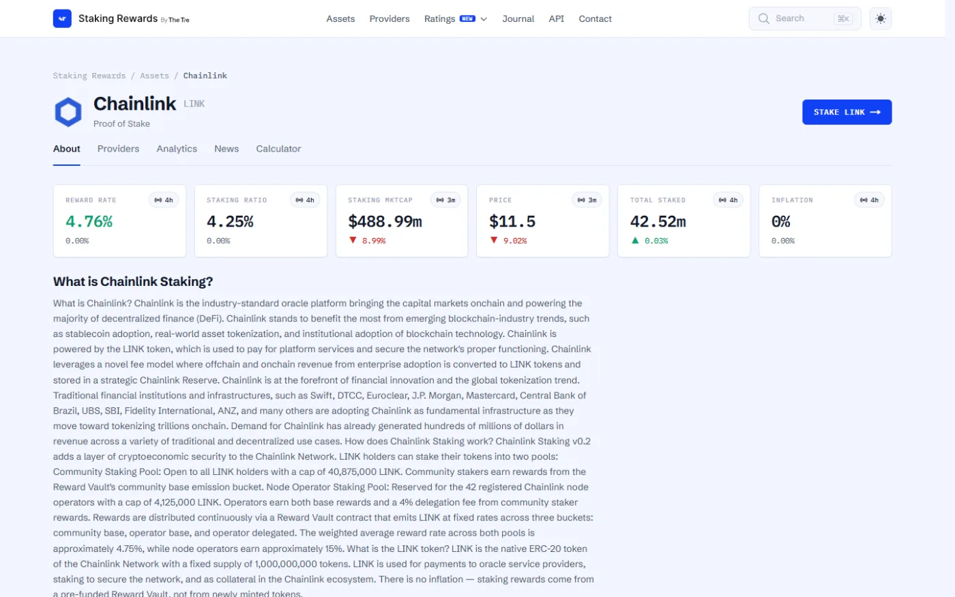Click the STAKE LINK button

847,112
